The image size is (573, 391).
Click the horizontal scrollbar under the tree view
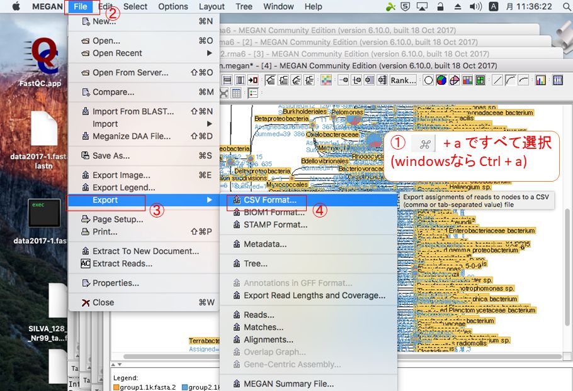point(343,356)
